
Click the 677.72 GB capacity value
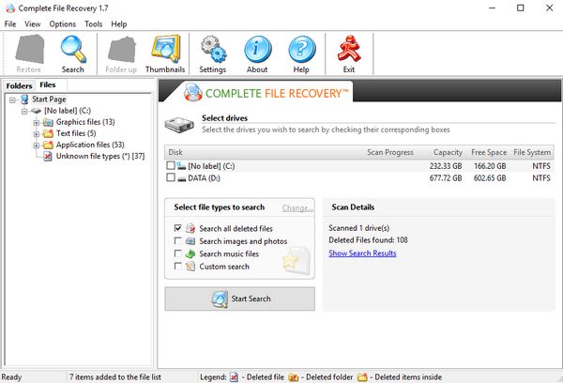(446, 178)
